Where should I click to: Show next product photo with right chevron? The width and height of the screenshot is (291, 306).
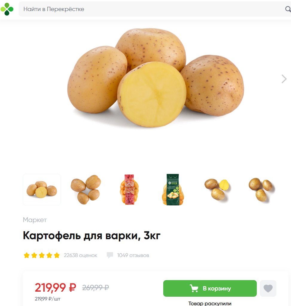pos(284,79)
